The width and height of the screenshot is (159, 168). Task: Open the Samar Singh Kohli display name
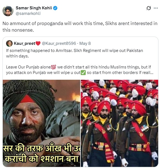(x=34, y=8)
